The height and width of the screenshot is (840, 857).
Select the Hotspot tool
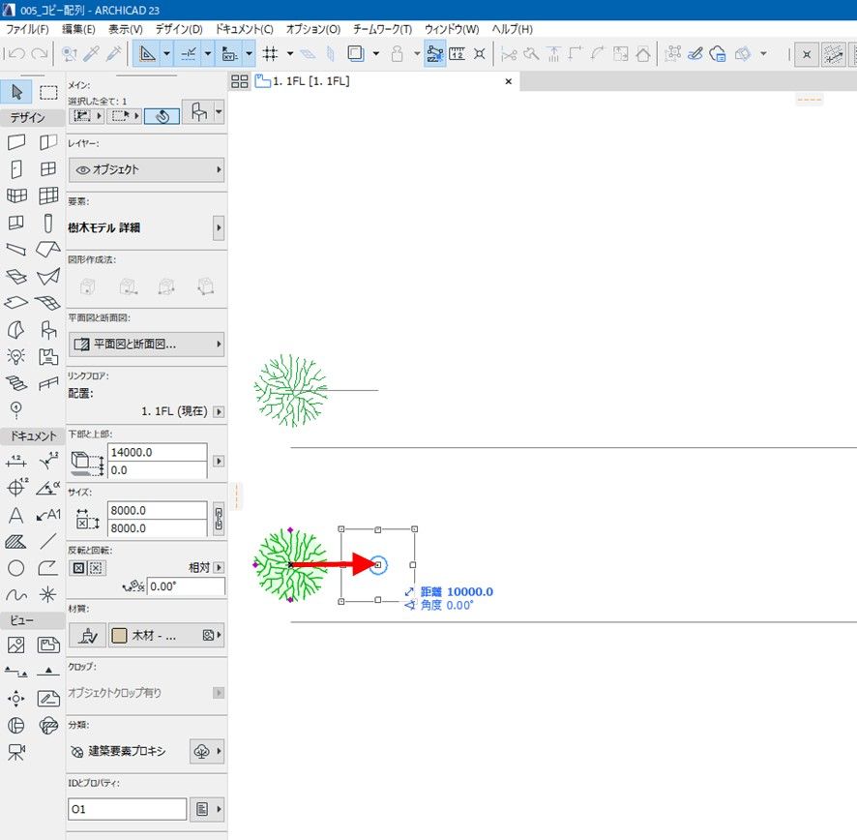click(48, 595)
